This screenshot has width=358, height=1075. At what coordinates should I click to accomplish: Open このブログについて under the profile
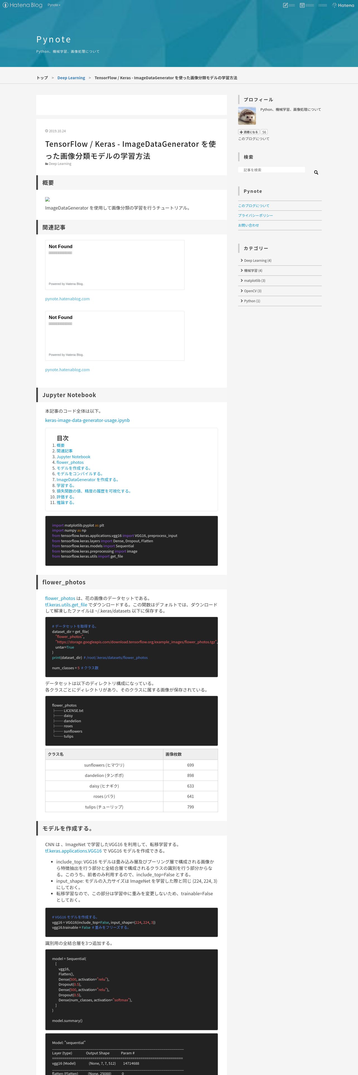(x=254, y=139)
